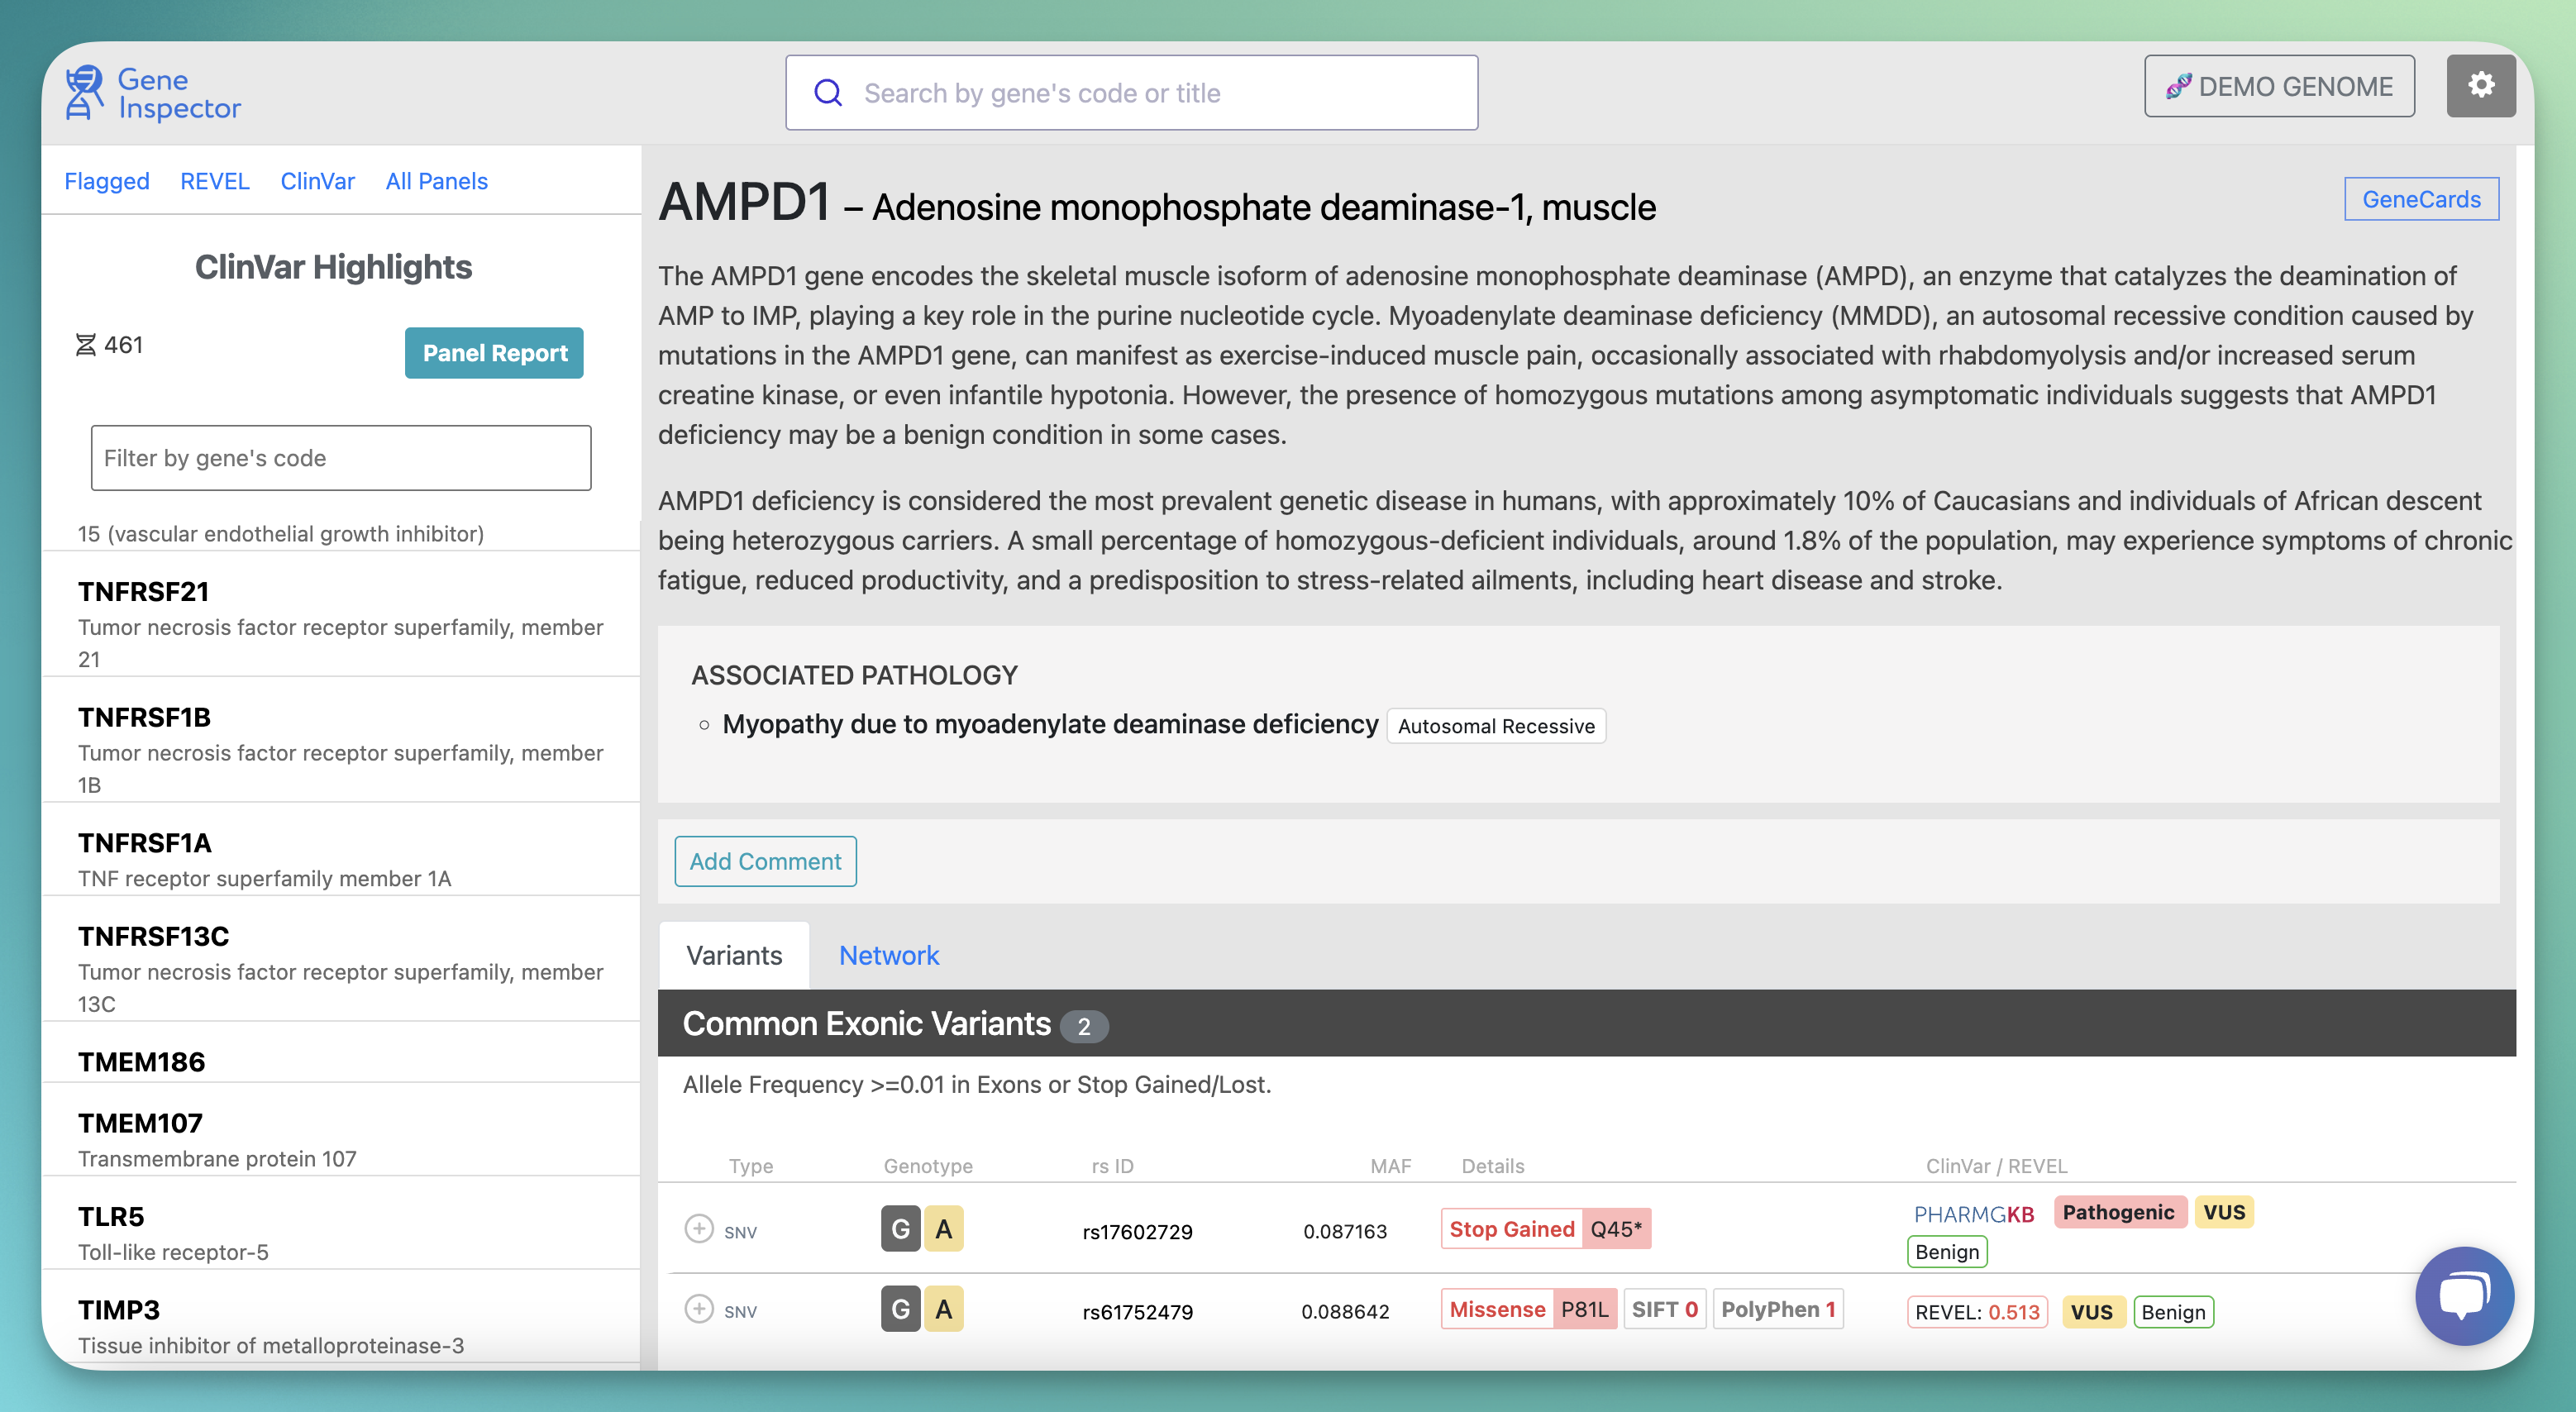Click MAF value 0.087163
Screen dimensions: 2576x1412
1345,1232
